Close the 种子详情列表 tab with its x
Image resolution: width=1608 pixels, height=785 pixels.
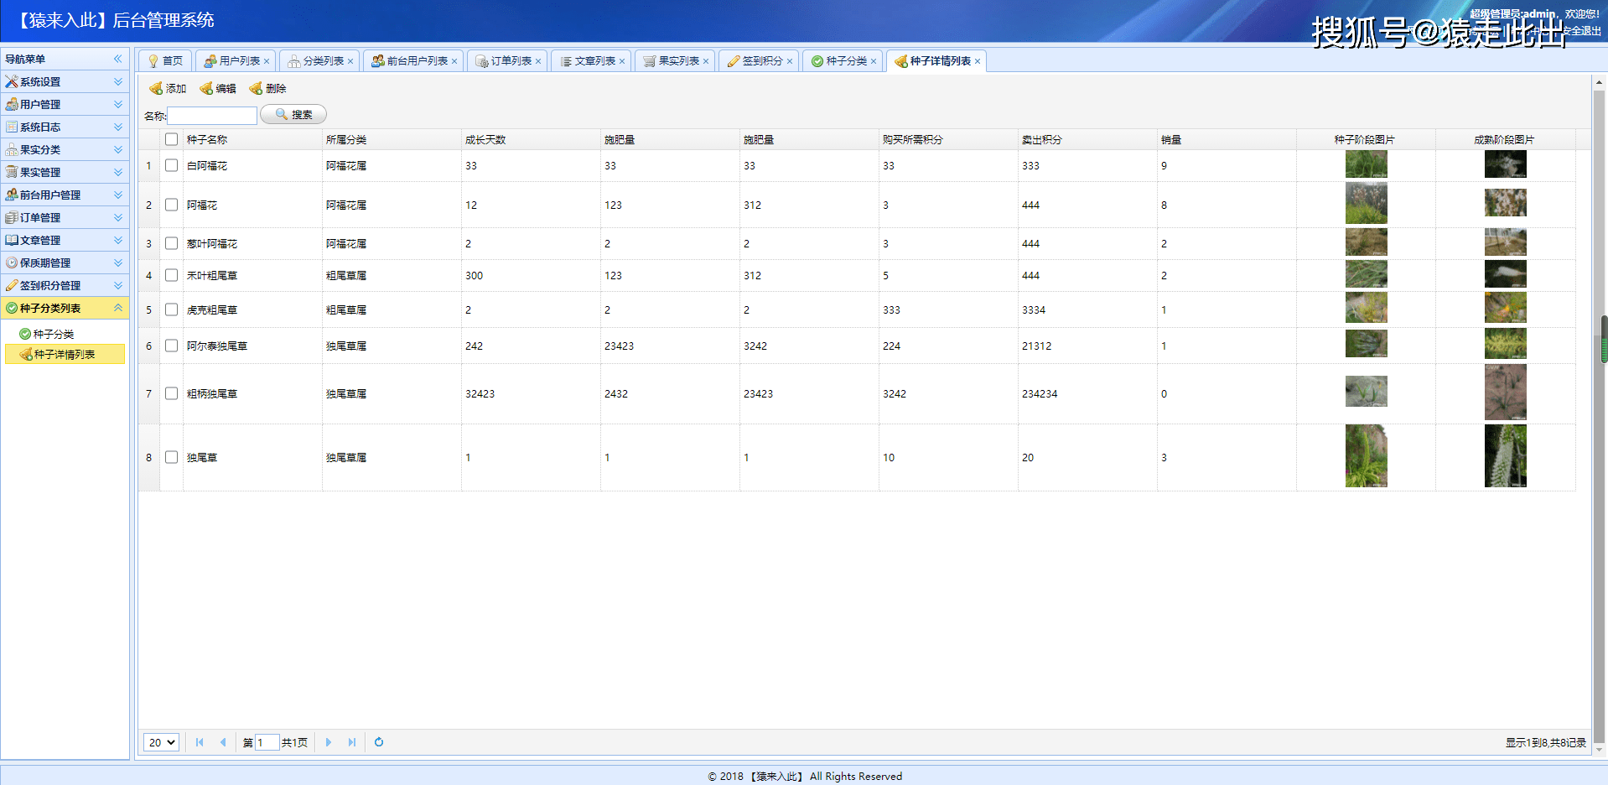[x=978, y=61]
